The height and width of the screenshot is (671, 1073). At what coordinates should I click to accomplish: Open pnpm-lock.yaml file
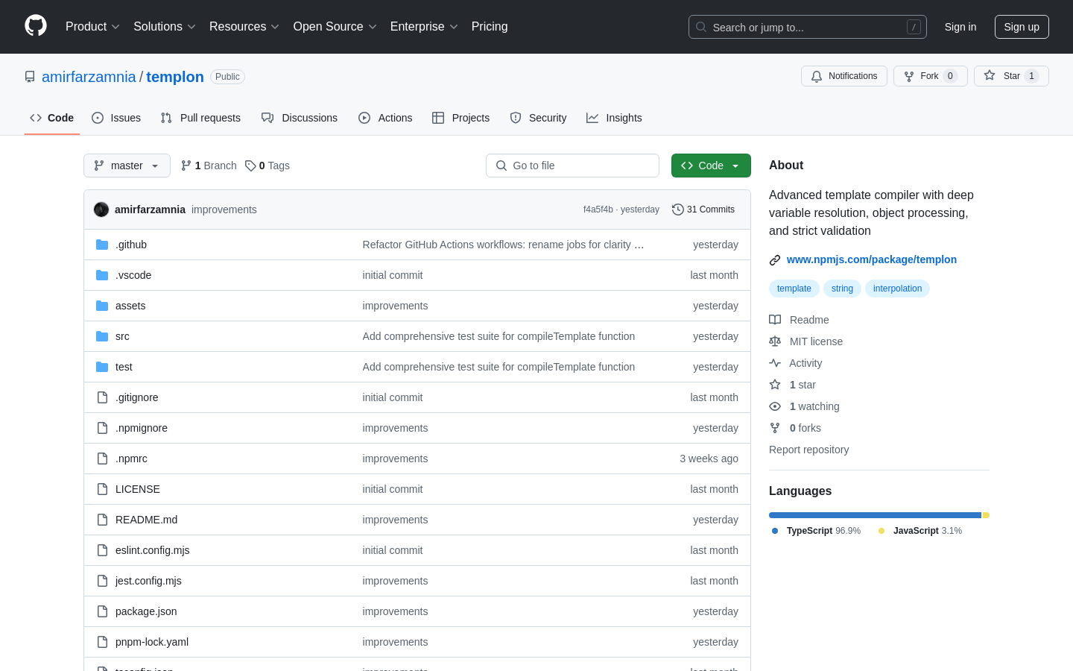click(152, 642)
